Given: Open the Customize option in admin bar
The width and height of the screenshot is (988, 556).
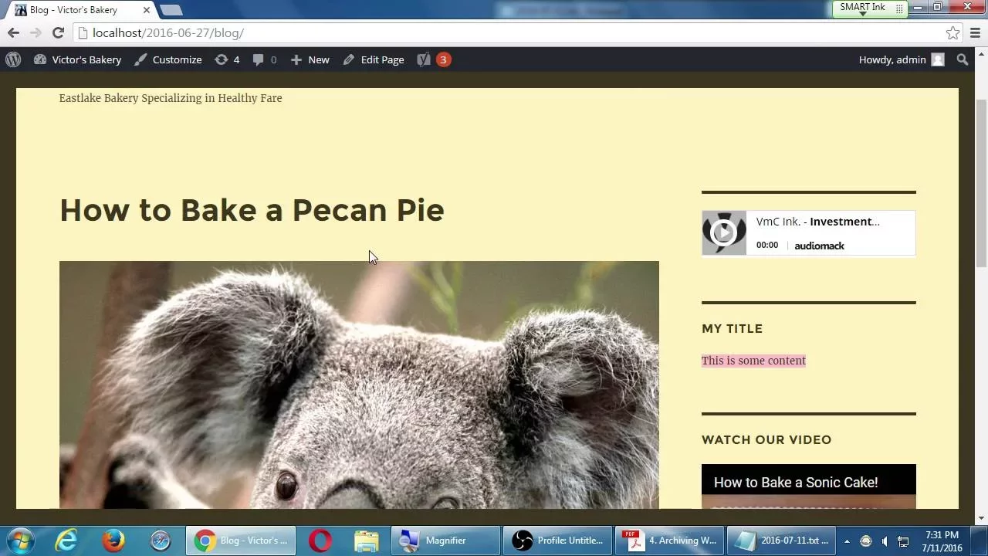Looking at the screenshot, I should (168, 59).
